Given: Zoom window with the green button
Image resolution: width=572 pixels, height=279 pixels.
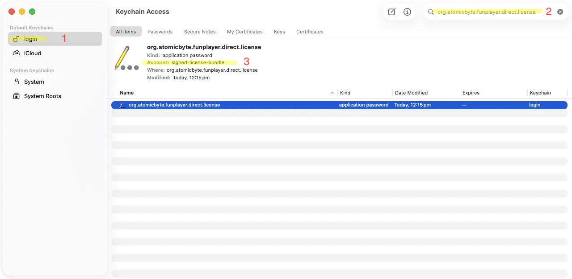Looking at the screenshot, I should [x=32, y=12].
